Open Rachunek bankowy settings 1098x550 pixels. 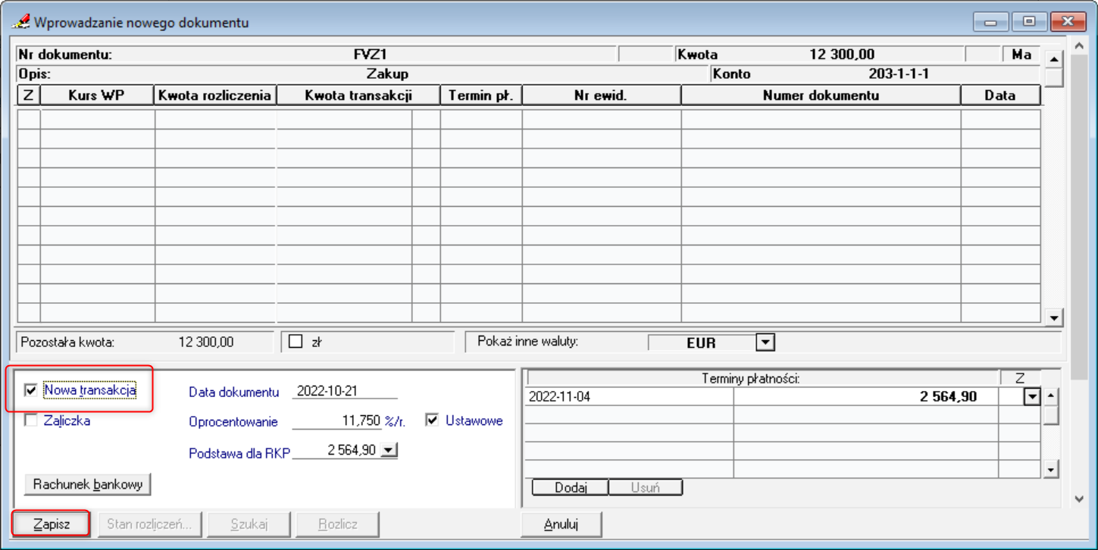tap(88, 484)
